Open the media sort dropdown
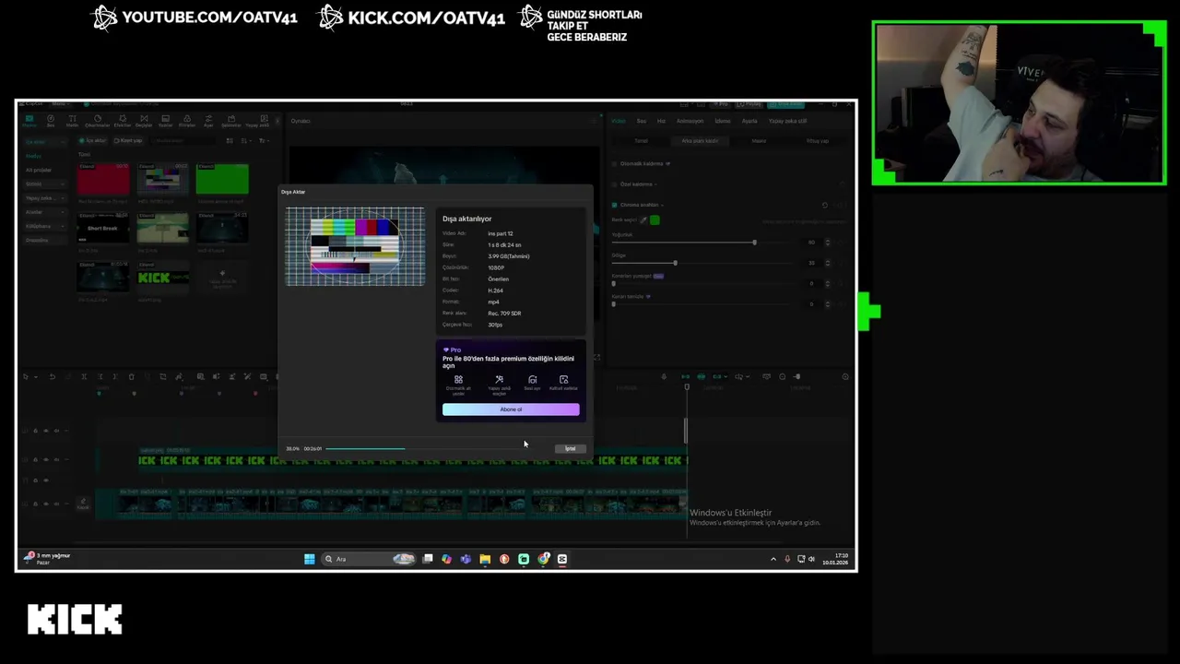 tap(244, 141)
